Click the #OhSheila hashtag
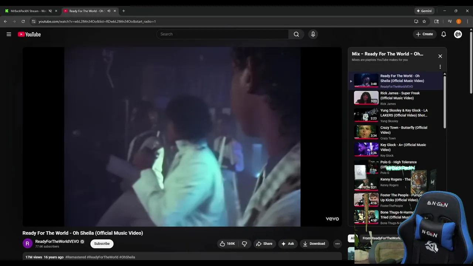473x266 pixels. coord(127,257)
